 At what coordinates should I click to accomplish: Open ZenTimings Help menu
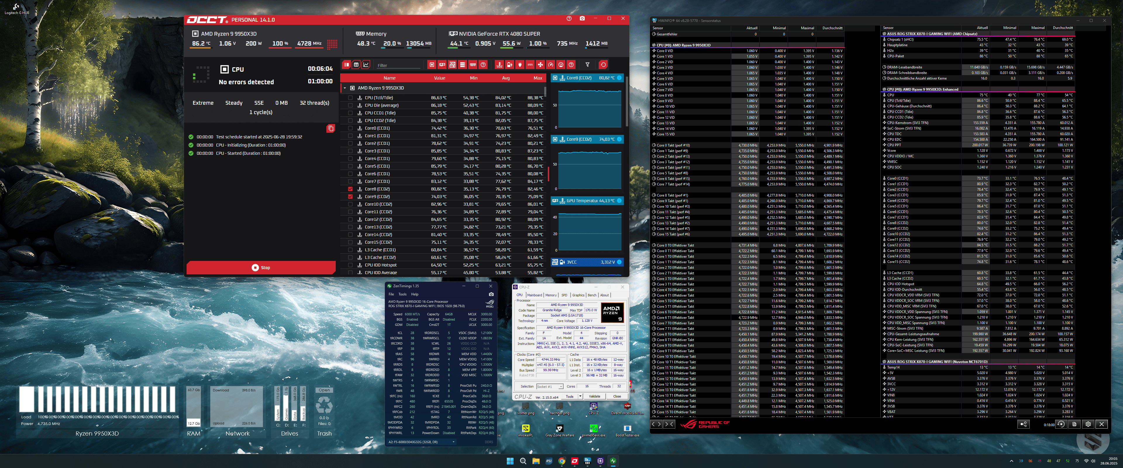pyautogui.click(x=415, y=294)
